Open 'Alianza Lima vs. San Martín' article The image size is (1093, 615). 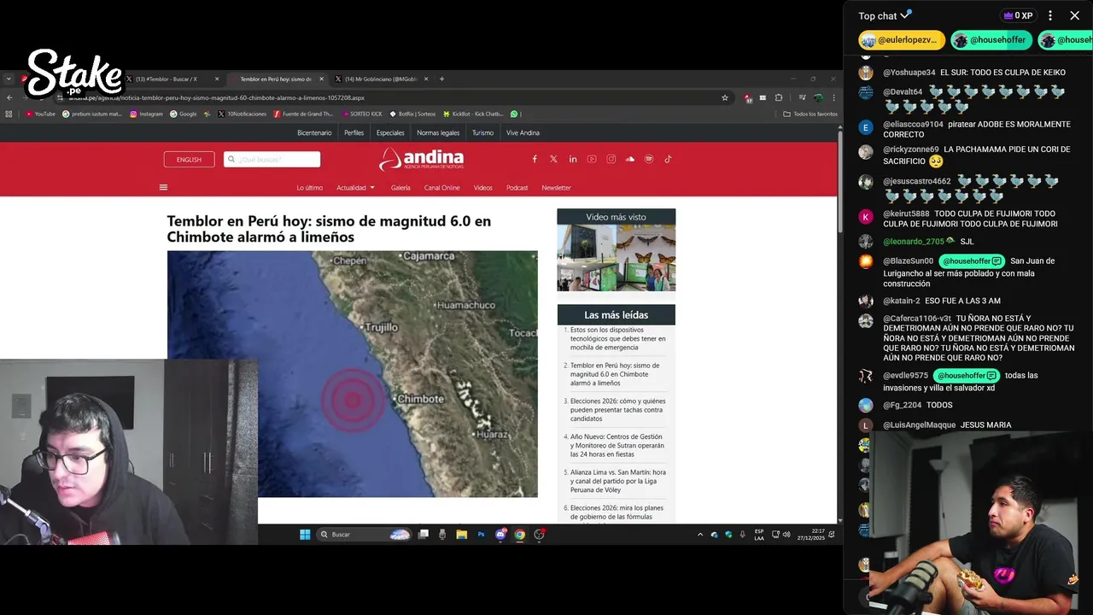[617, 481]
